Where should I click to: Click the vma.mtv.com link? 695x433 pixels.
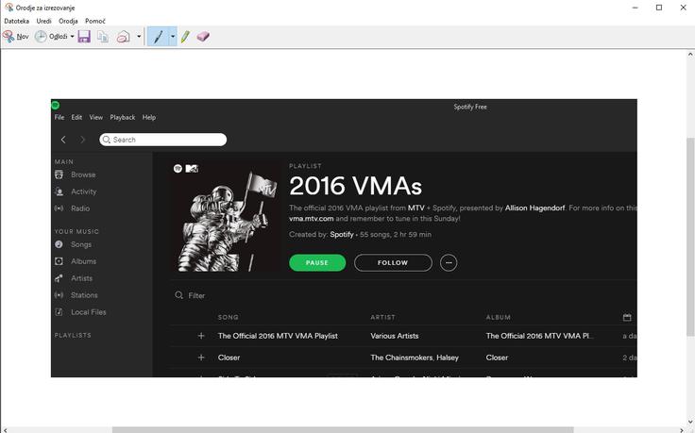pyautogui.click(x=312, y=218)
